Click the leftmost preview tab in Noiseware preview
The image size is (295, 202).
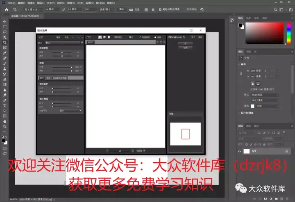coord(90,42)
